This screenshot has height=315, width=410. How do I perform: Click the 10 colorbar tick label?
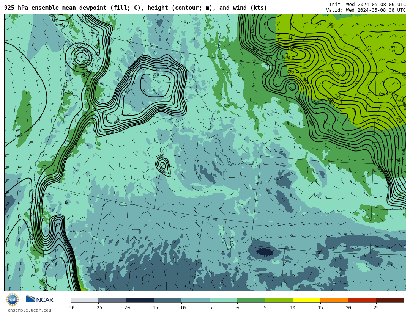293,308
